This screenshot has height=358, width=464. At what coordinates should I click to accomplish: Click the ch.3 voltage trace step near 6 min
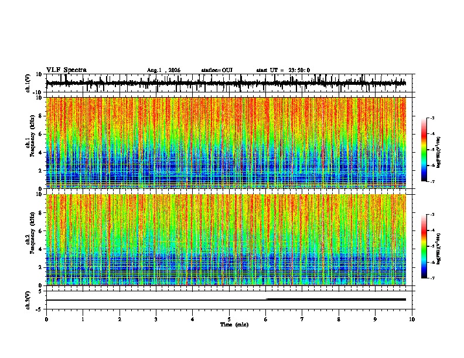point(267,300)
